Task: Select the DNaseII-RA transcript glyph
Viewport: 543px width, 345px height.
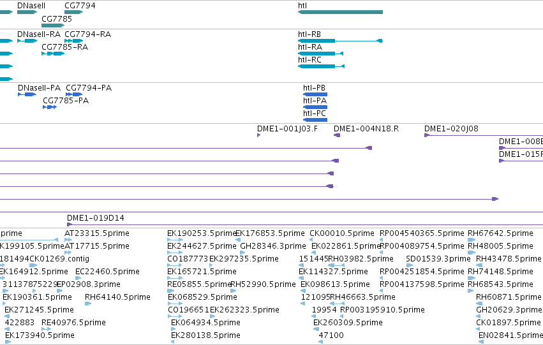Action: [x=27, y=41]
